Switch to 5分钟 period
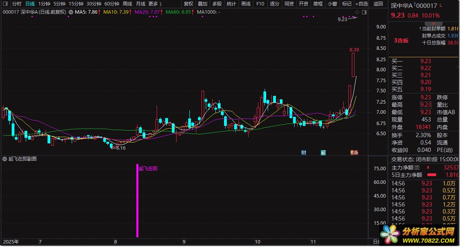Viewport: 461px width, 247px height. click(x=60, y=4)
